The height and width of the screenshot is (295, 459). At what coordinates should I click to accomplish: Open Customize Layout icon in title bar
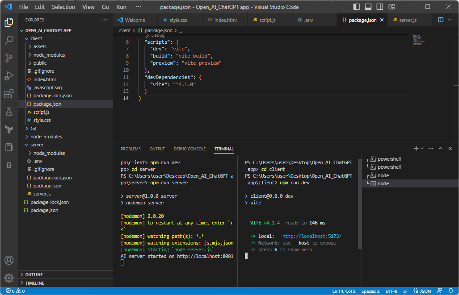pos(392,7)
